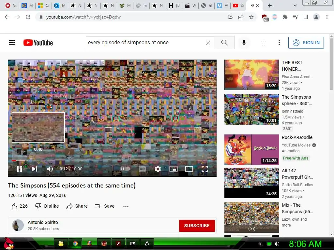Close the current YouTube tab
This screenshot has width=334, height=250.
click(x=257, y=6)
